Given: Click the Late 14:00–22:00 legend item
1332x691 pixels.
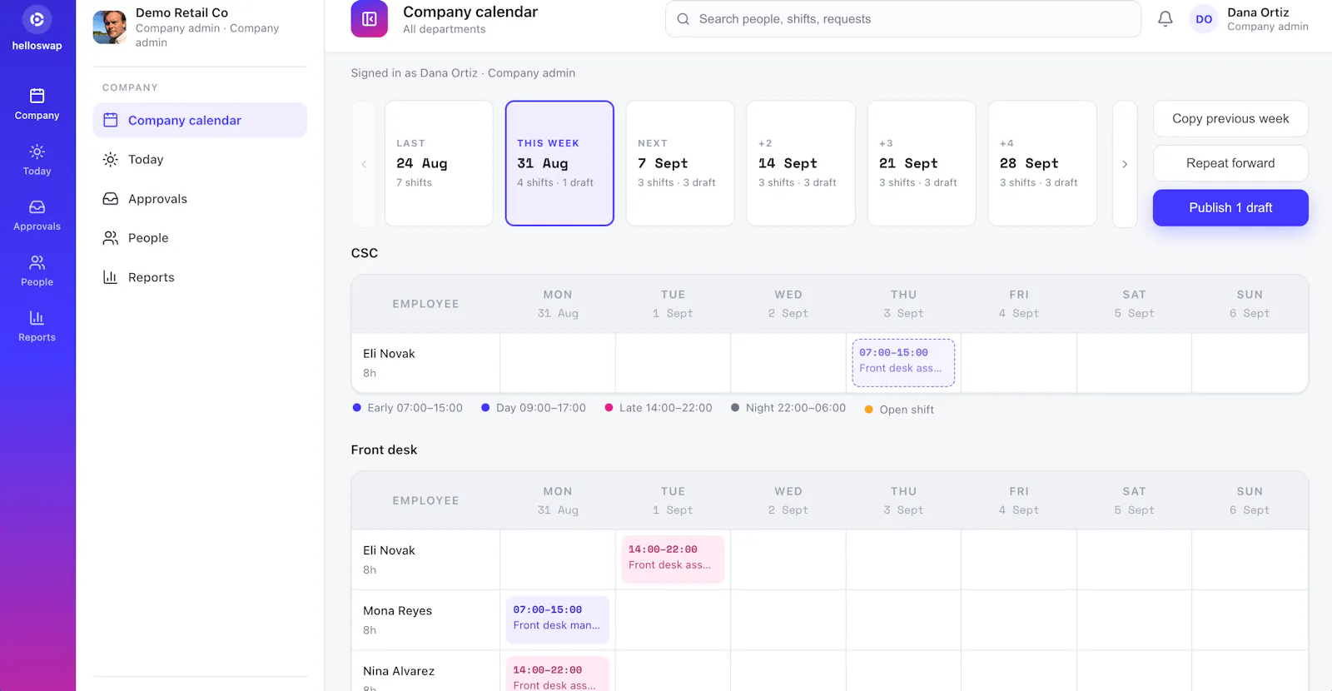Looking at the screenshot, I should [658, 408].
